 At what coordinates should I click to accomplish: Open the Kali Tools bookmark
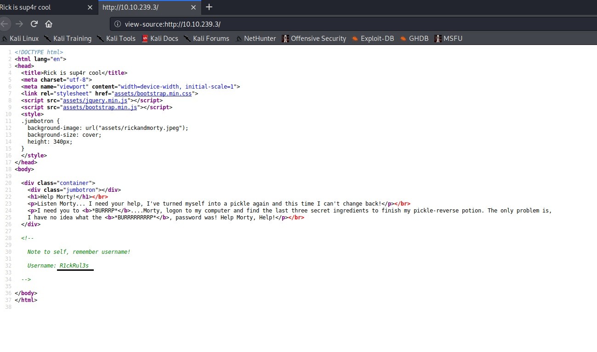tap(116, 39)
